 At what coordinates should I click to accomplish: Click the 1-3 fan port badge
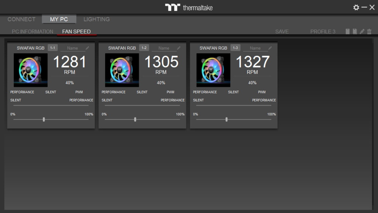pos(235,48)
